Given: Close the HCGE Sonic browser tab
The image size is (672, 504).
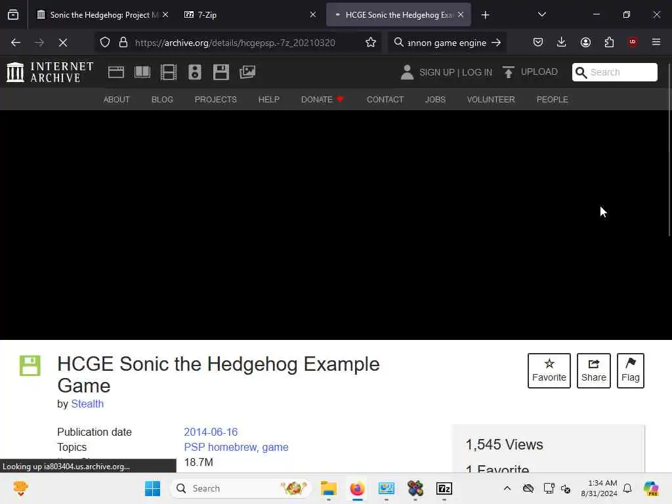Looking at the screenshot, I should click(461, 14).
